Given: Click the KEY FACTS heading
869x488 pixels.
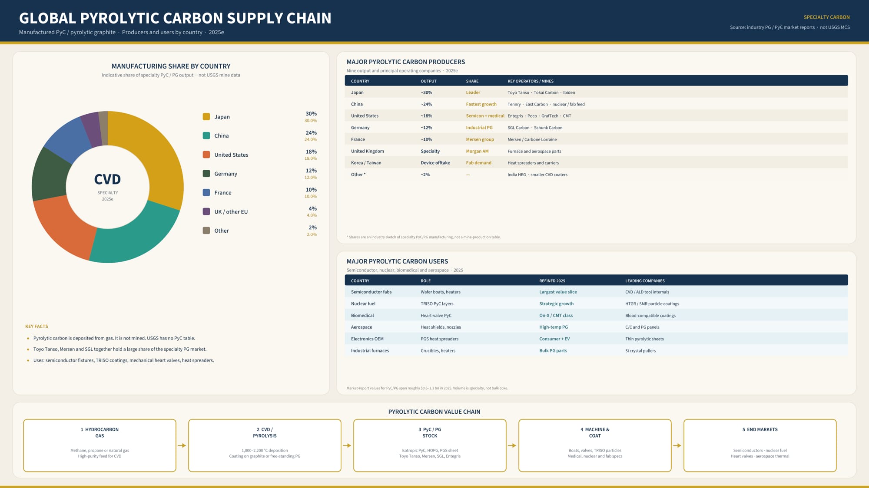Looking at the screenshot, I should (x=36, y=326).
